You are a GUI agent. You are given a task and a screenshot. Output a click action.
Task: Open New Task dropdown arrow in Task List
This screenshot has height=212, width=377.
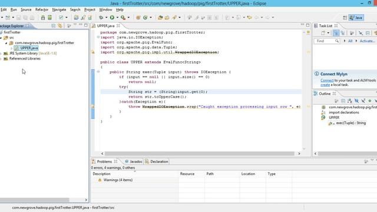coord(328,33)
